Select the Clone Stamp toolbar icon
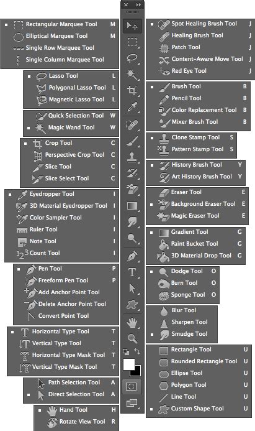The width and height of the screenshot is (255, 431). pyautogui.click(x=132, y=157)
